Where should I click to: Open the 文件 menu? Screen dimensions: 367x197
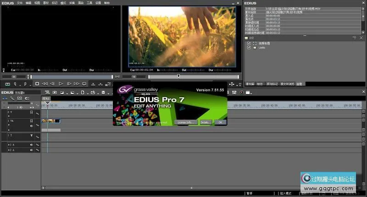pos(20,3)
